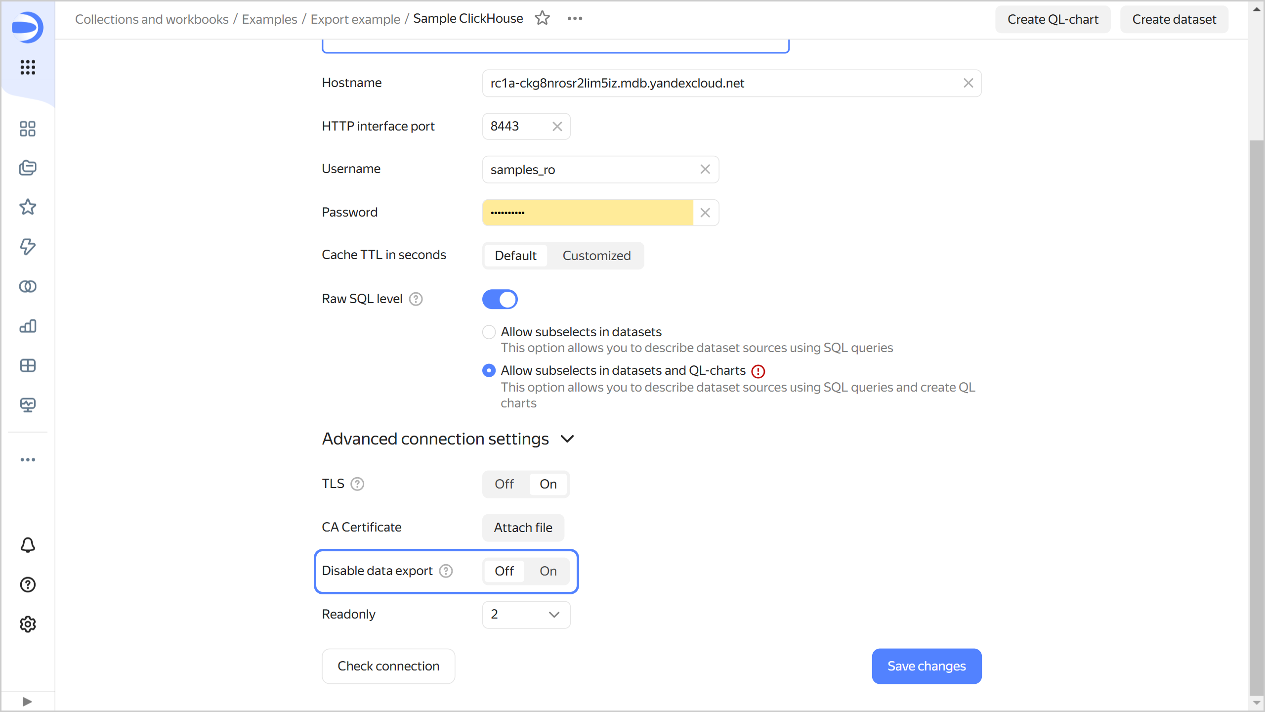Image resolution: width=1265 pixels, height=712 pixels.
Task: Open notifications bell in sidebar
Action: pyautogui.click(x=28, y=545)
